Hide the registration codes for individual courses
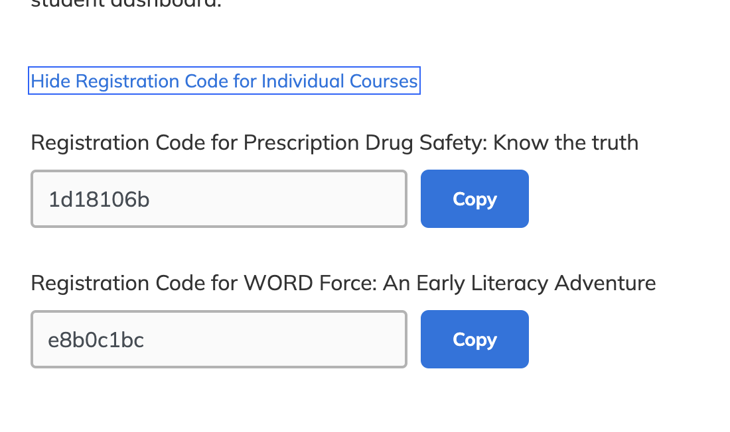Viewport: 730px width, 432px height. 224,81
